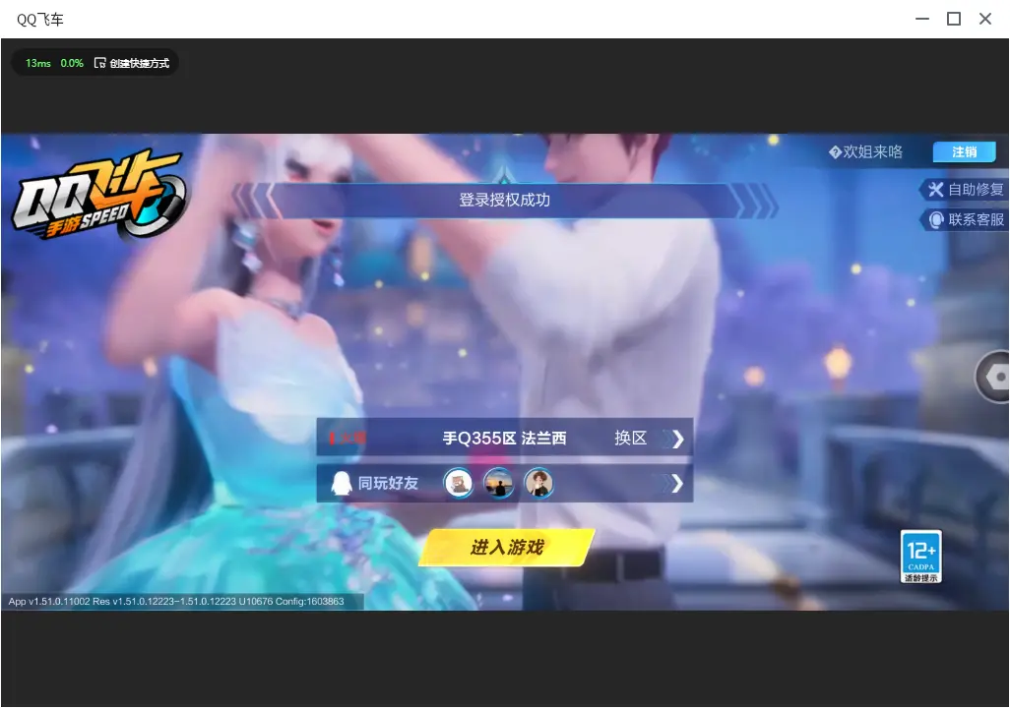Open 联系客服 customer service
The image size is (1010, 708).
[966, 219]
